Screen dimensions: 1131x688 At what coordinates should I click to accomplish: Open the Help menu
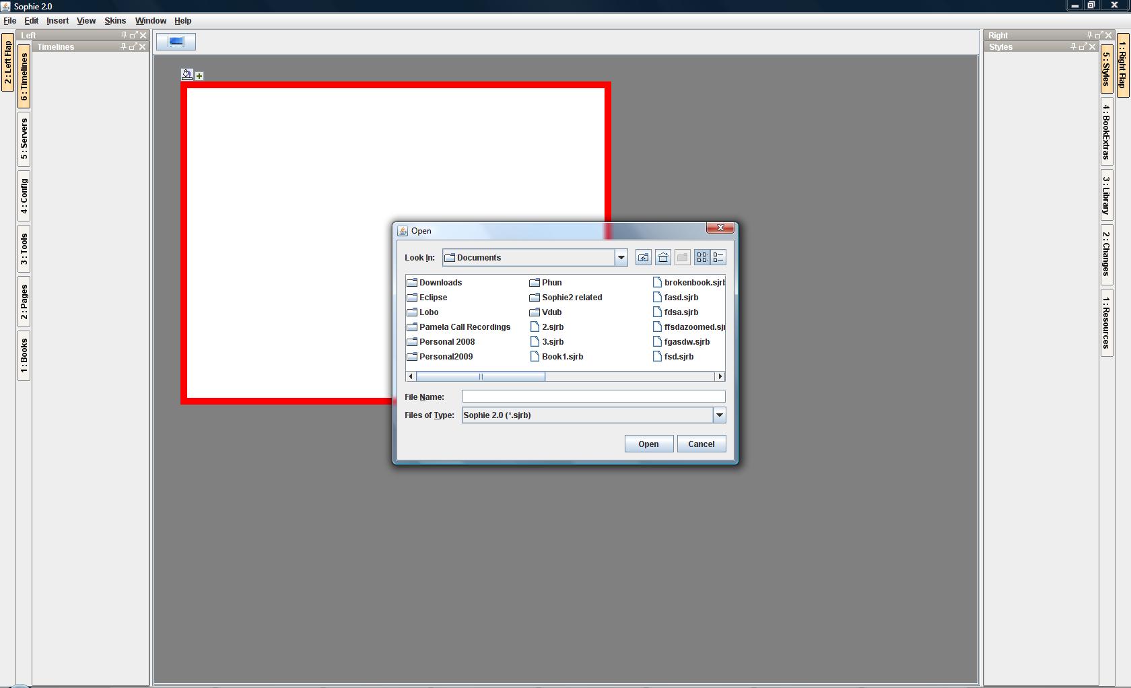point(183,20)
